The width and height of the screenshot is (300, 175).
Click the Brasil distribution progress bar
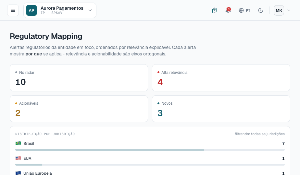click(x=150, y=150)
